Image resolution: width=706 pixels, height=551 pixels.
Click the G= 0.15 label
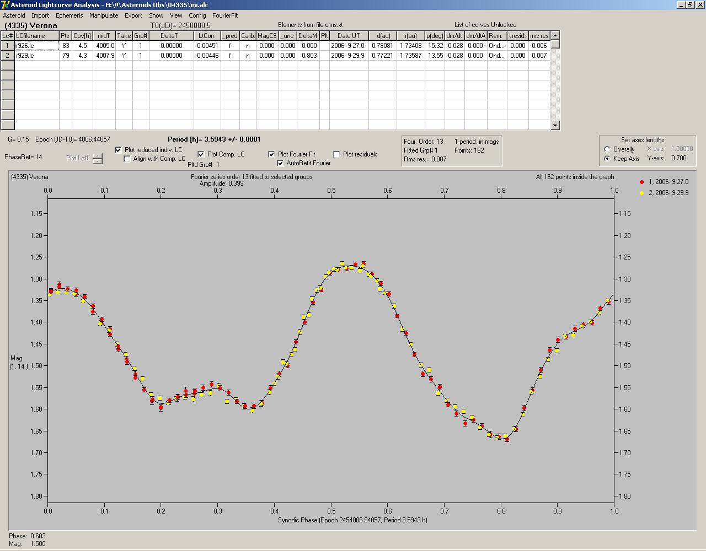pos(18,139)
